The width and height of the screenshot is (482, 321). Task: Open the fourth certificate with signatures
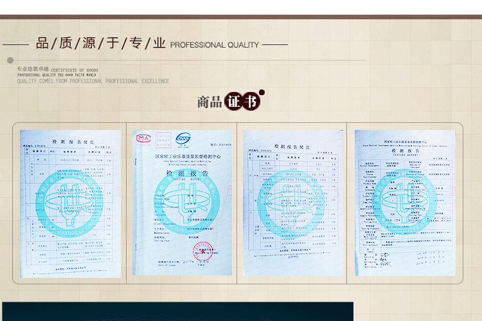[x=405, y=203]
